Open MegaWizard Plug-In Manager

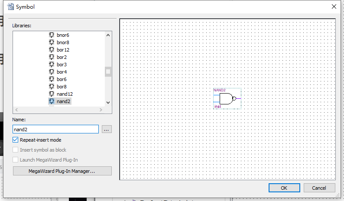(x=62, y=171)
